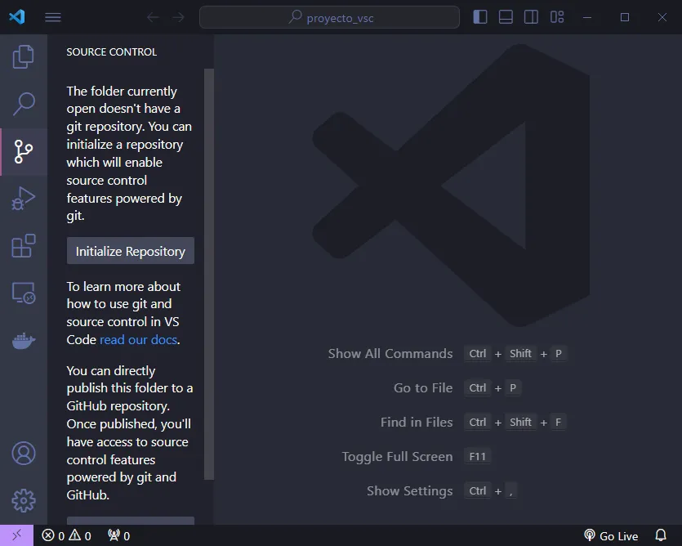Image resolution: width=682 pixels, height=546 pixels.
Task: Open the Explorer view in activity bar
Action: (24, 56)
